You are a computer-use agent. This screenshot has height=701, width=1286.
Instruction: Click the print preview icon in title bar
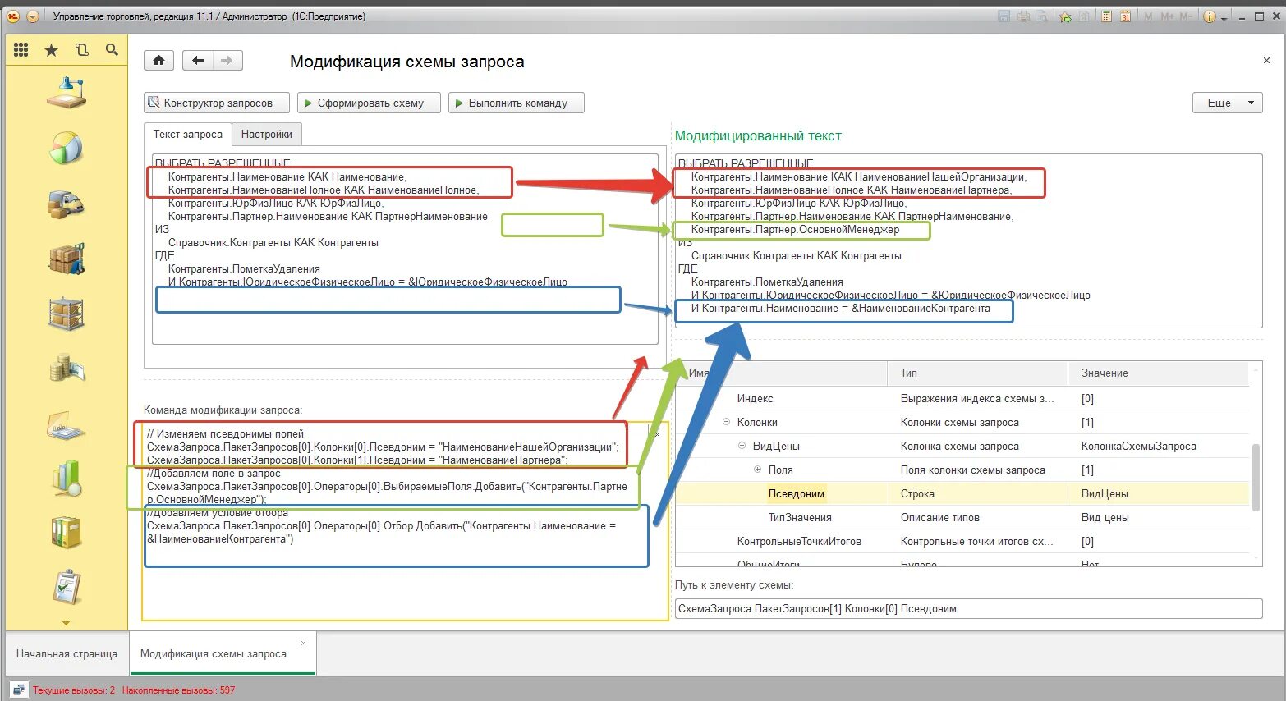[1041, 16]
